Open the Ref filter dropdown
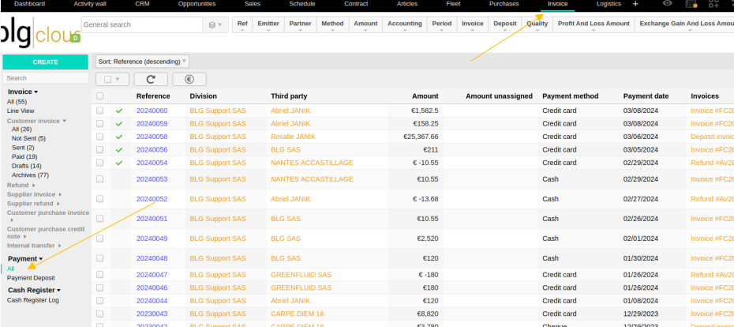Image resolution: width=734 pixels, height=327 pixels. coord(242,24)
